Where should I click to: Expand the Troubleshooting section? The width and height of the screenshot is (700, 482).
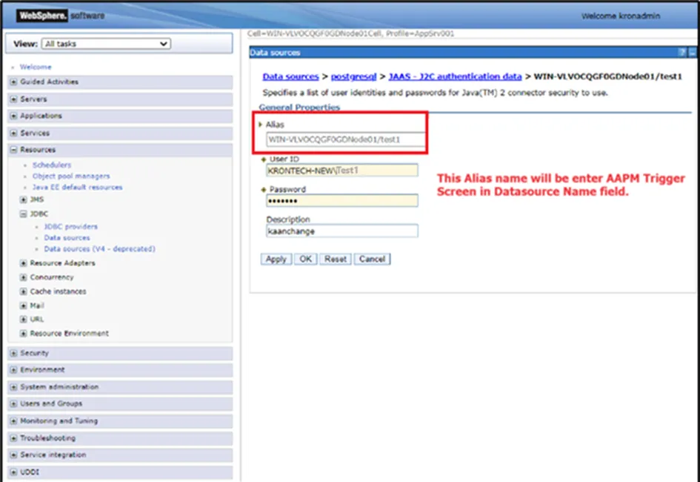click(13, 438)
